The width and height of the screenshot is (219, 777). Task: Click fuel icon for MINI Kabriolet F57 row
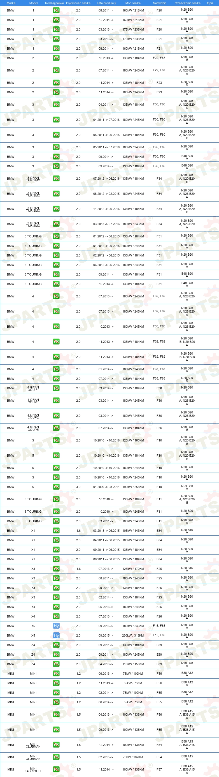click(x=56, y=769)
